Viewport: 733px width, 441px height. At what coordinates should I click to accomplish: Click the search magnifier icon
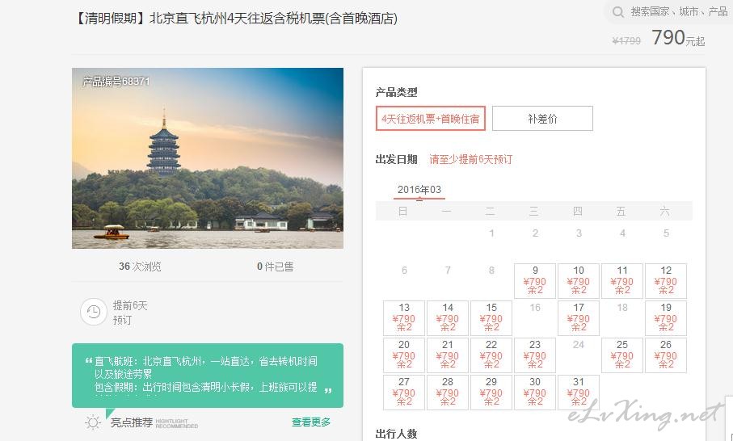pos(618,11)
